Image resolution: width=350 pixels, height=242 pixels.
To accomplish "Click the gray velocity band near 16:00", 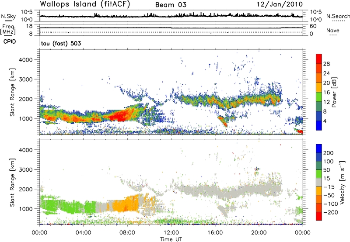I will [215, 190].
